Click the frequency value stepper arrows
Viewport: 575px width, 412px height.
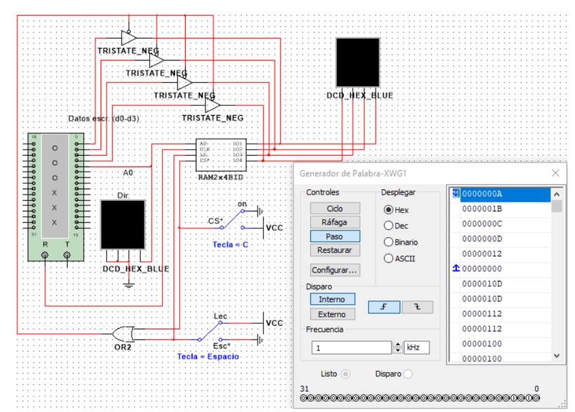tap(397, 348)
